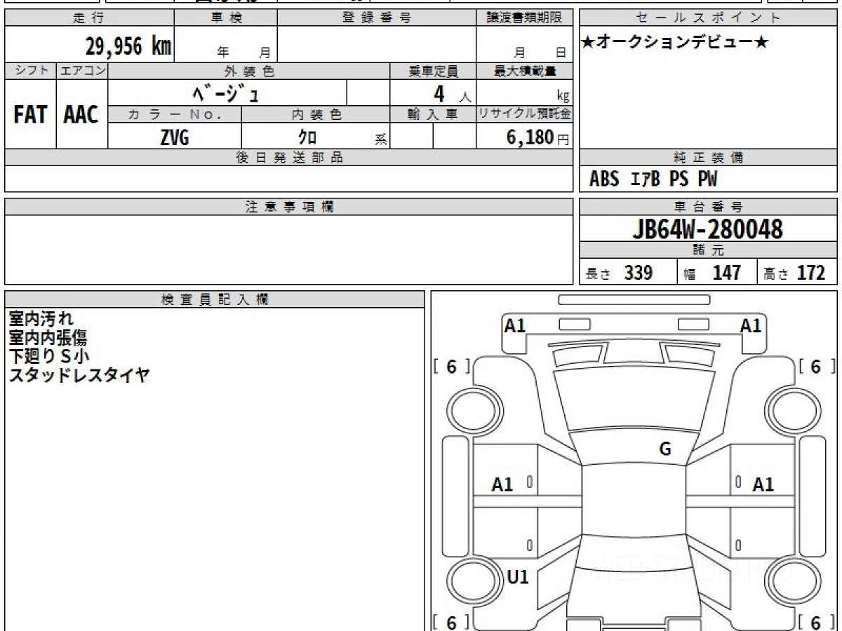Click the 注意事項欄 section header
This screenshot has height=631, width=842.
point(288,207)
